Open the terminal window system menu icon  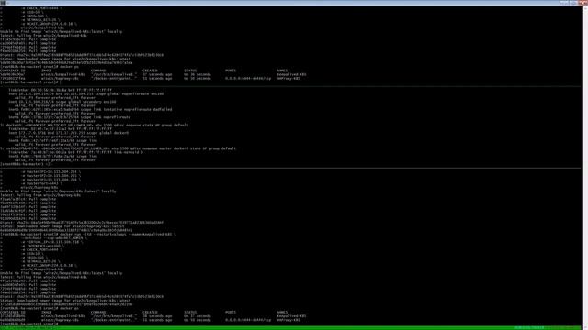pyautogui.click(x=3, y=3)
